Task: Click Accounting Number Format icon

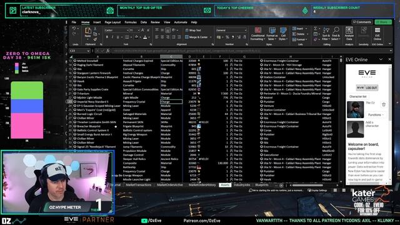Action: pyautogui.click(x=219, y=37)
